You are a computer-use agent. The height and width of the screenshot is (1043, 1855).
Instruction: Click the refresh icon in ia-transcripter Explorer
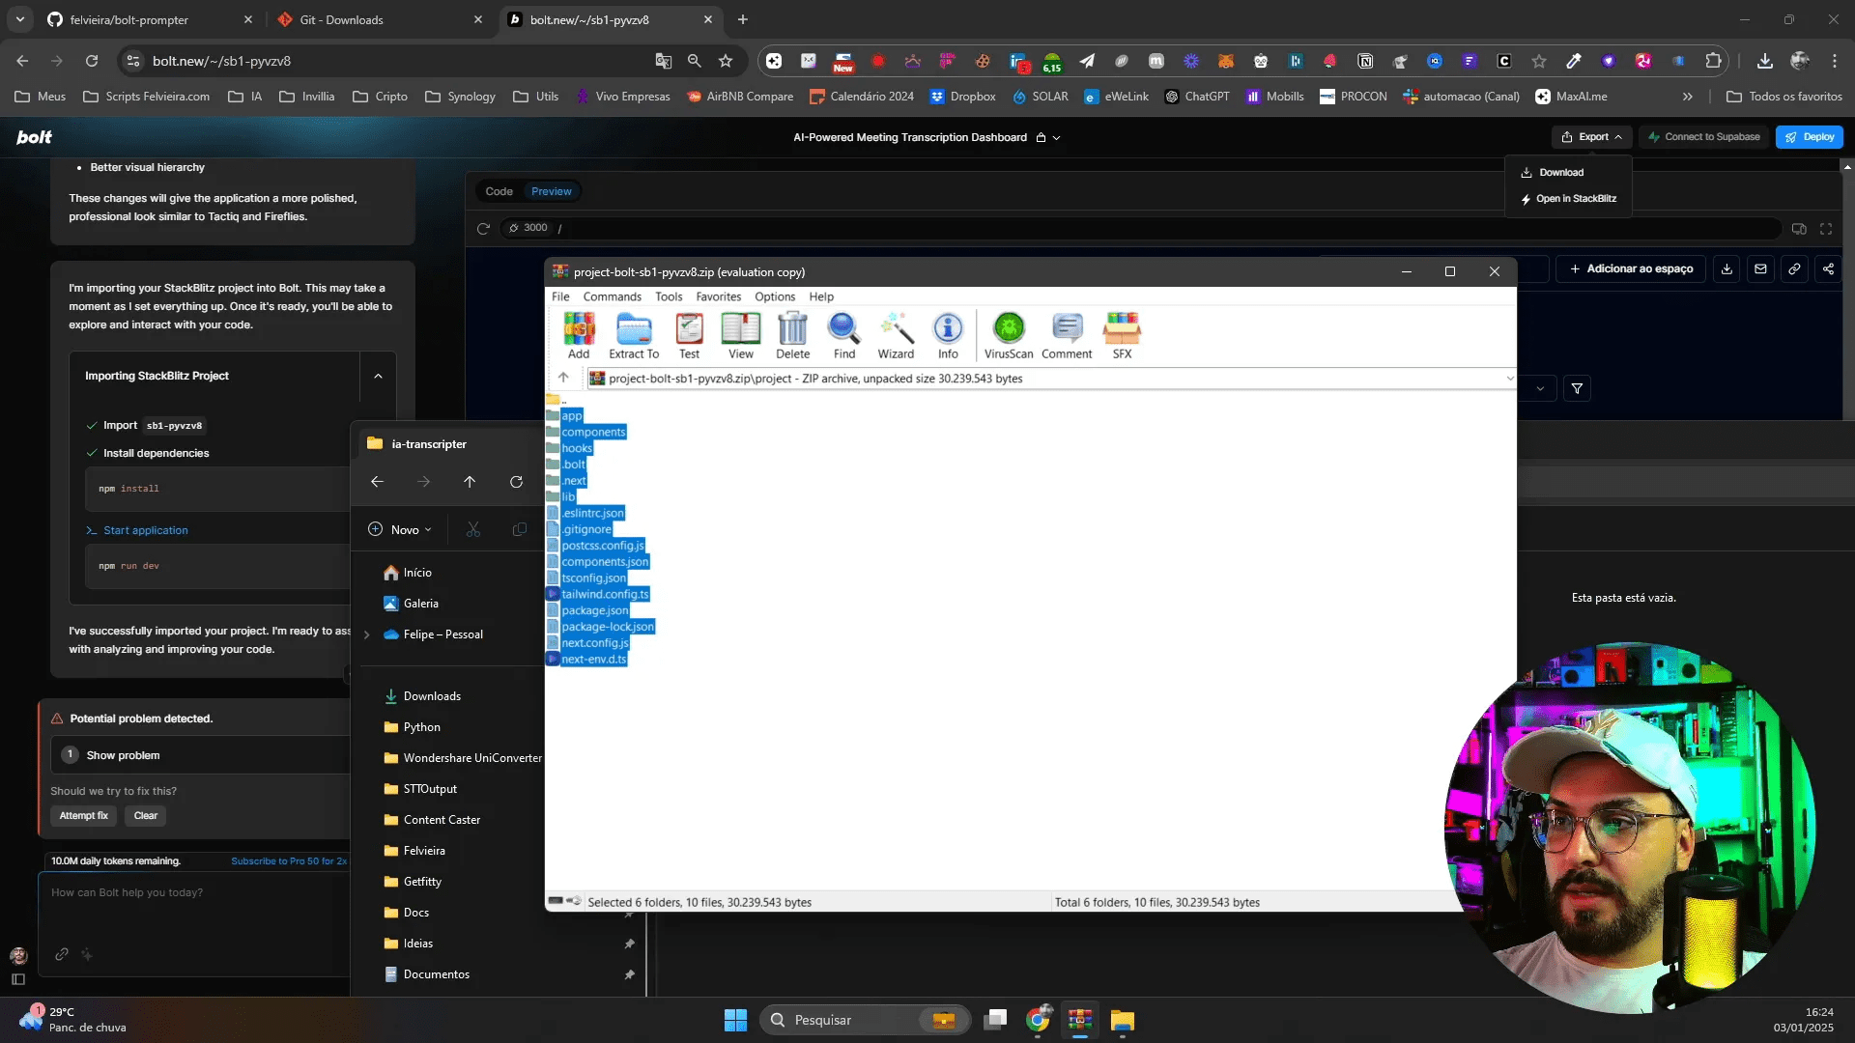tap(516, 482)
